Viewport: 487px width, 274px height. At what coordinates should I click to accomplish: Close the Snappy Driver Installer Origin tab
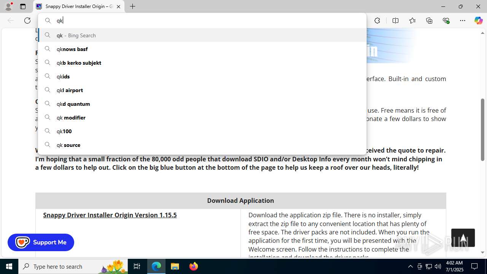[x=118, y=6]
